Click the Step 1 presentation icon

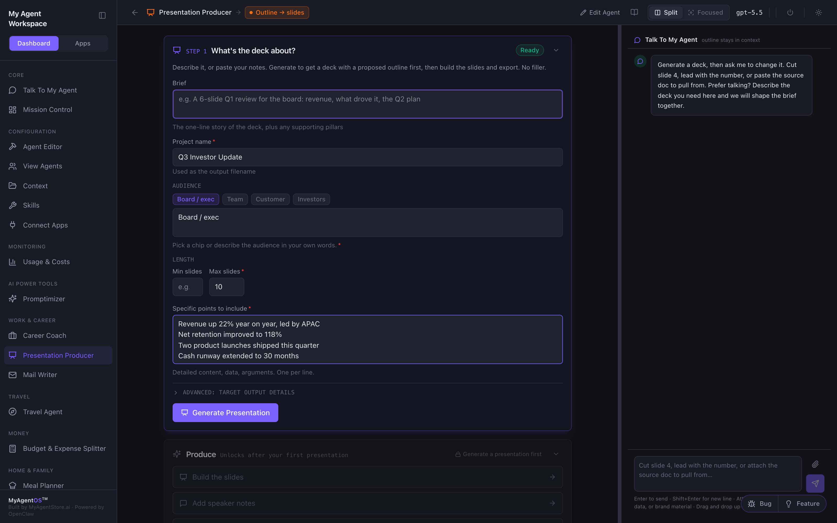pyautogui.click(x=177, y=50)
